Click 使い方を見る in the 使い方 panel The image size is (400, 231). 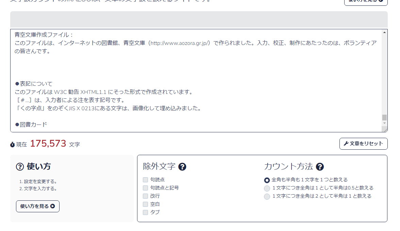(37, 206)
